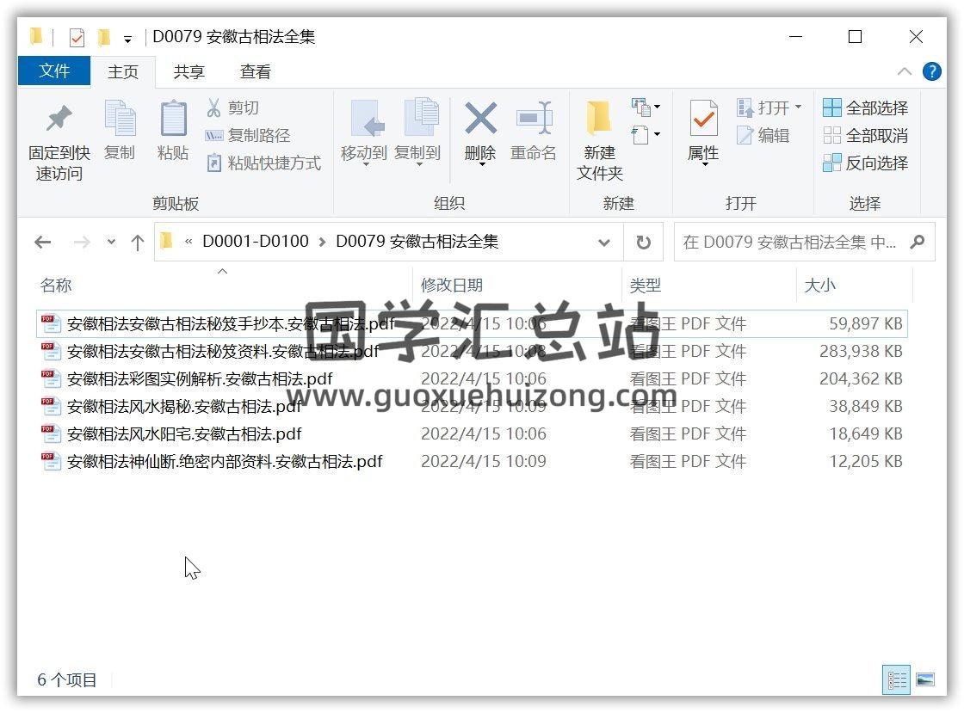Select file 安徽相法安徽古相法秘笈资料.pdf
Image resolution: width=964 pixels, height=713 pixels.
point(473,351)
